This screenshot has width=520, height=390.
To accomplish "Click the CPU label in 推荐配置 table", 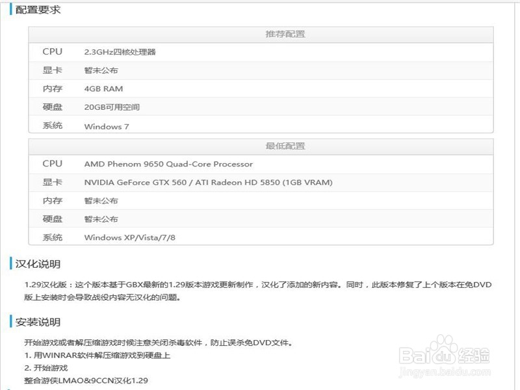I will tap(53, 52).
